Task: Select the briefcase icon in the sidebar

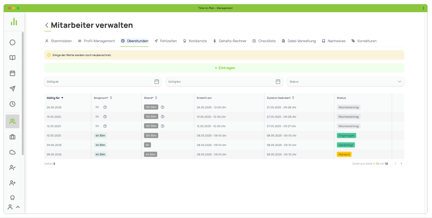Action: click(x=12, y=137)
